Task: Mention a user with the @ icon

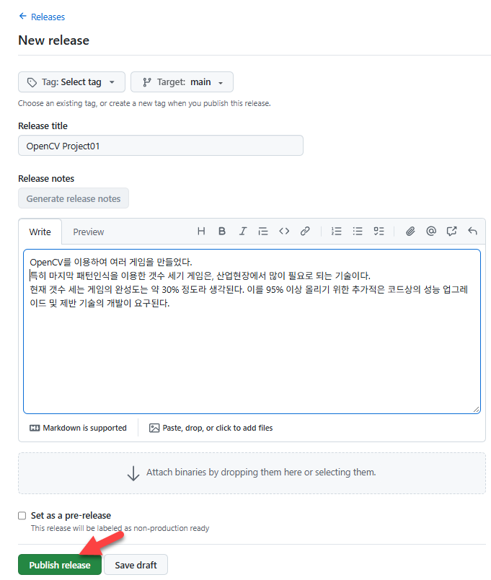Action: (x=431, y=232)
